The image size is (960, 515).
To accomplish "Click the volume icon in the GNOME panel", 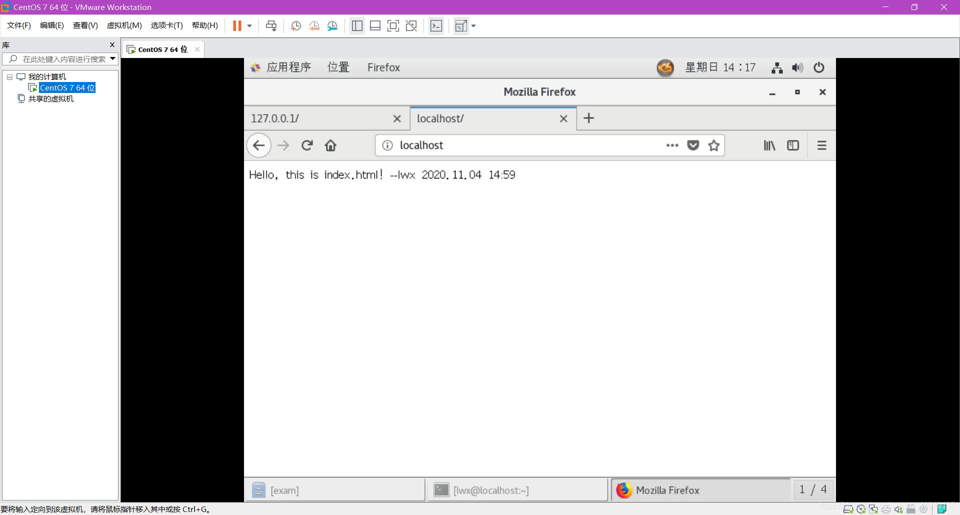I will click(x=797, y=67).
